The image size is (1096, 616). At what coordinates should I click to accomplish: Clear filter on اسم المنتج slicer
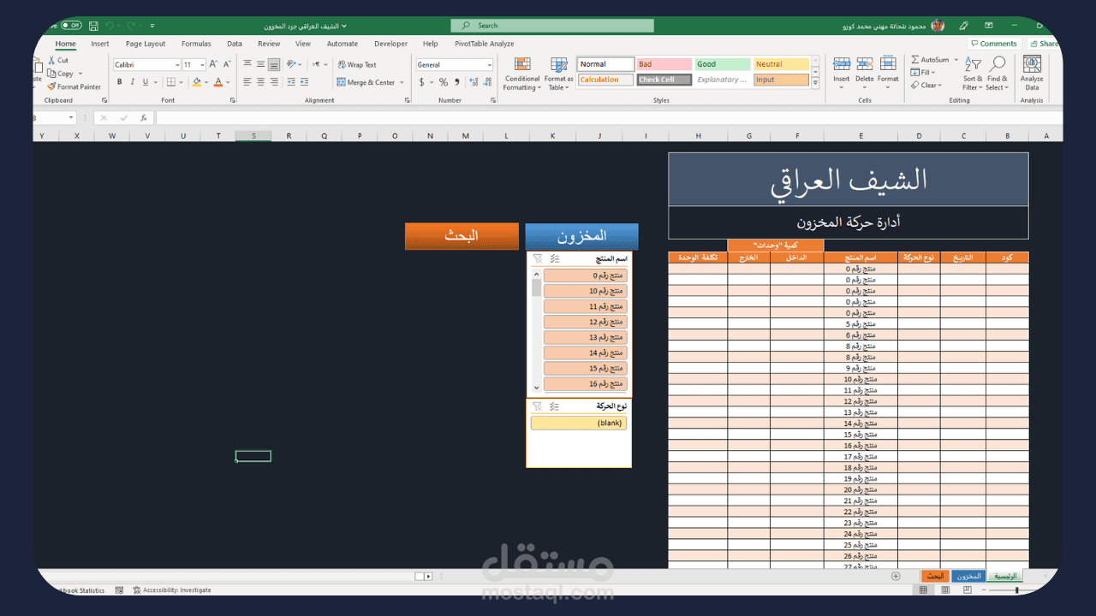coord(537,258)
